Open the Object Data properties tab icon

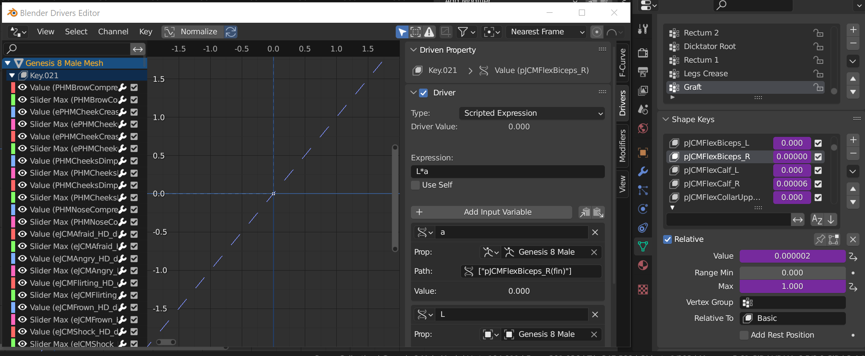point(643,247)
